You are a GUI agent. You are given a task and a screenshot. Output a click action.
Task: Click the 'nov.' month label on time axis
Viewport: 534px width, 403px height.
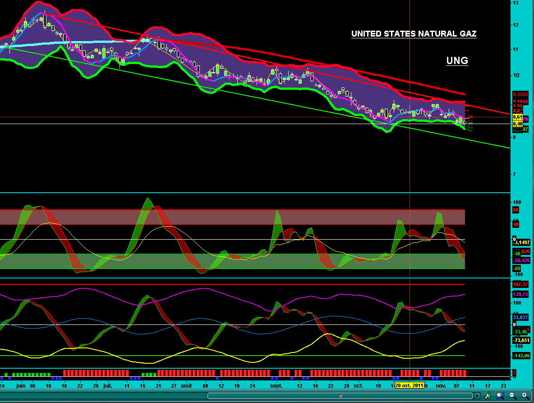click(441, 386)
